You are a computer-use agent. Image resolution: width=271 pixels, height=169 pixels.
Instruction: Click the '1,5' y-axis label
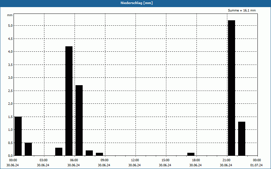pyautogui.click(x=11, y=117)
